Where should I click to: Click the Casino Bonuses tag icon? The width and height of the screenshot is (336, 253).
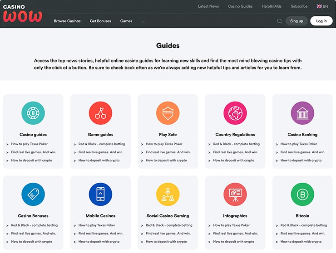tap(33, 195)
